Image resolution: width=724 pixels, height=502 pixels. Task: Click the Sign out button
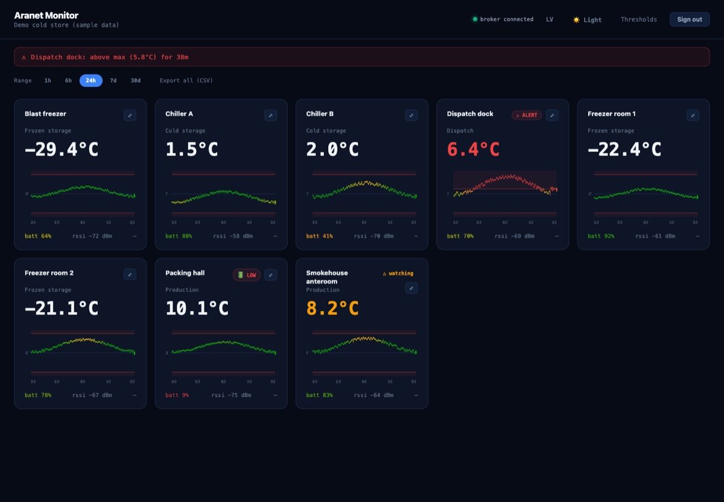pyautogui.click(x=690, y=19)
